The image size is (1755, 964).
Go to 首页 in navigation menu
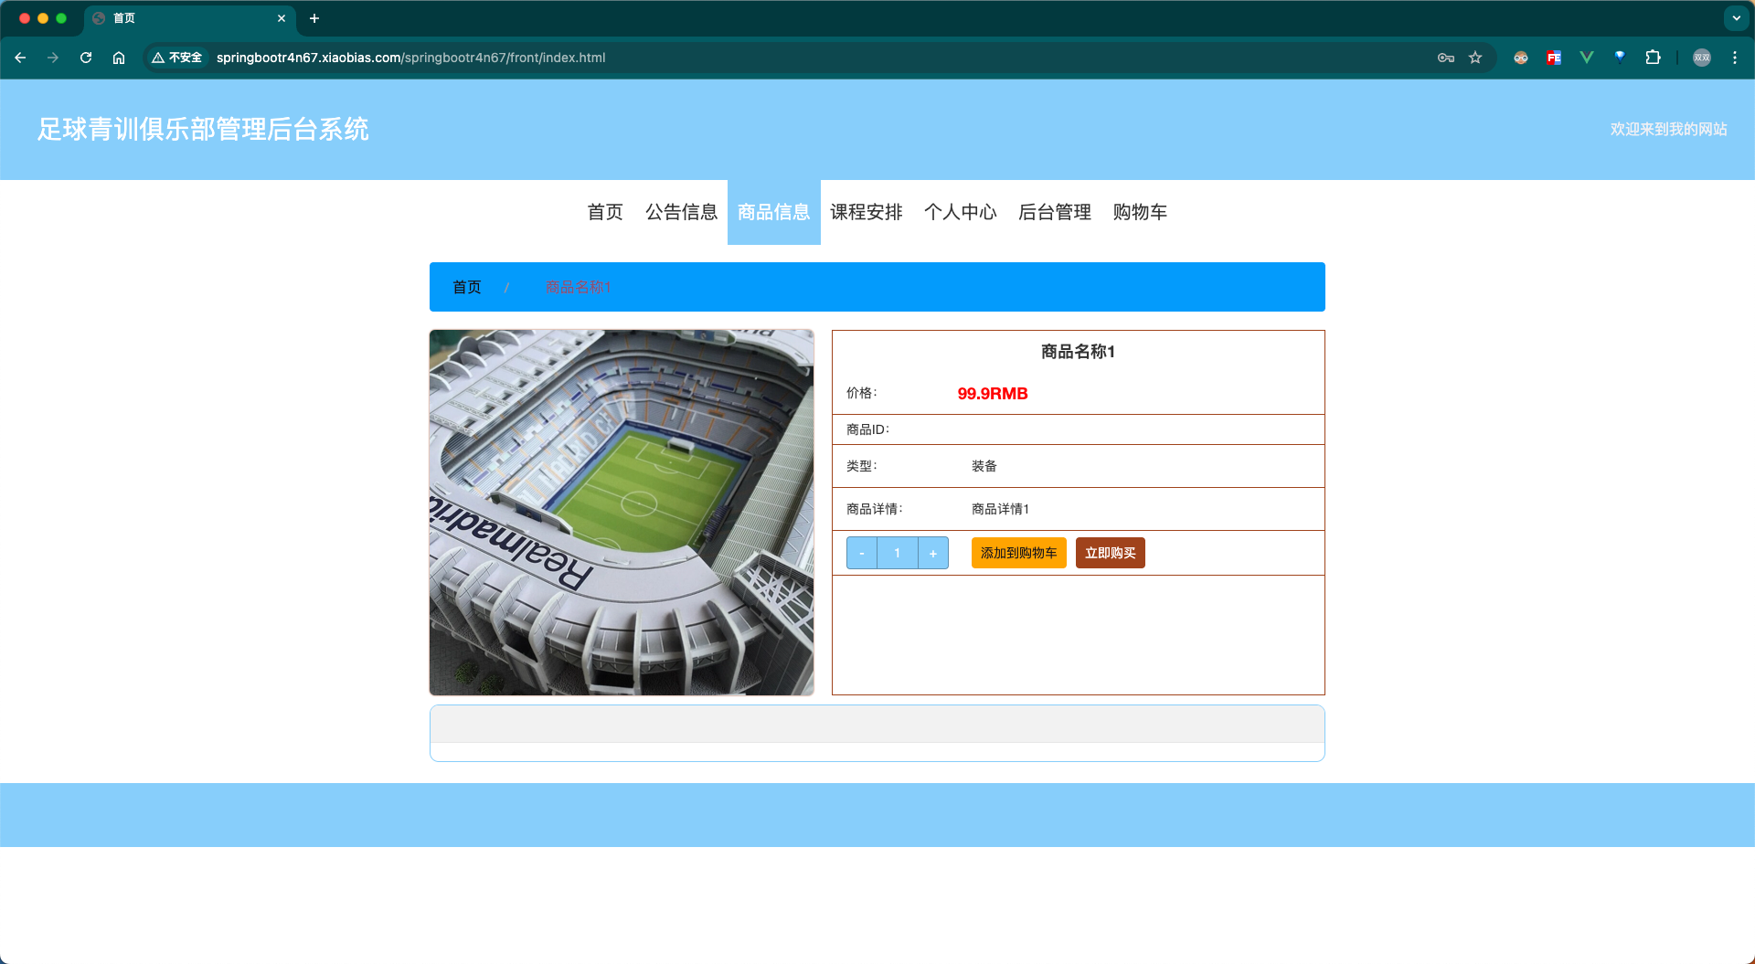[x=605, y=212]
